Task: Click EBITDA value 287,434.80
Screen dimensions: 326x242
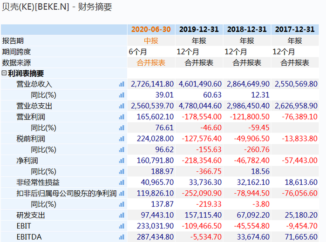Action: tap(155, 237)
